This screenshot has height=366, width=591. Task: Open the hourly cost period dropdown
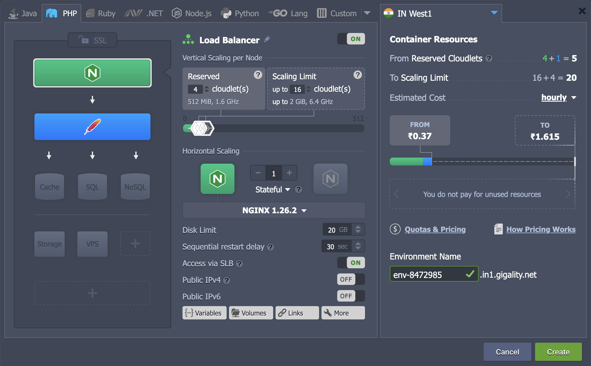(x=559, y=97)
